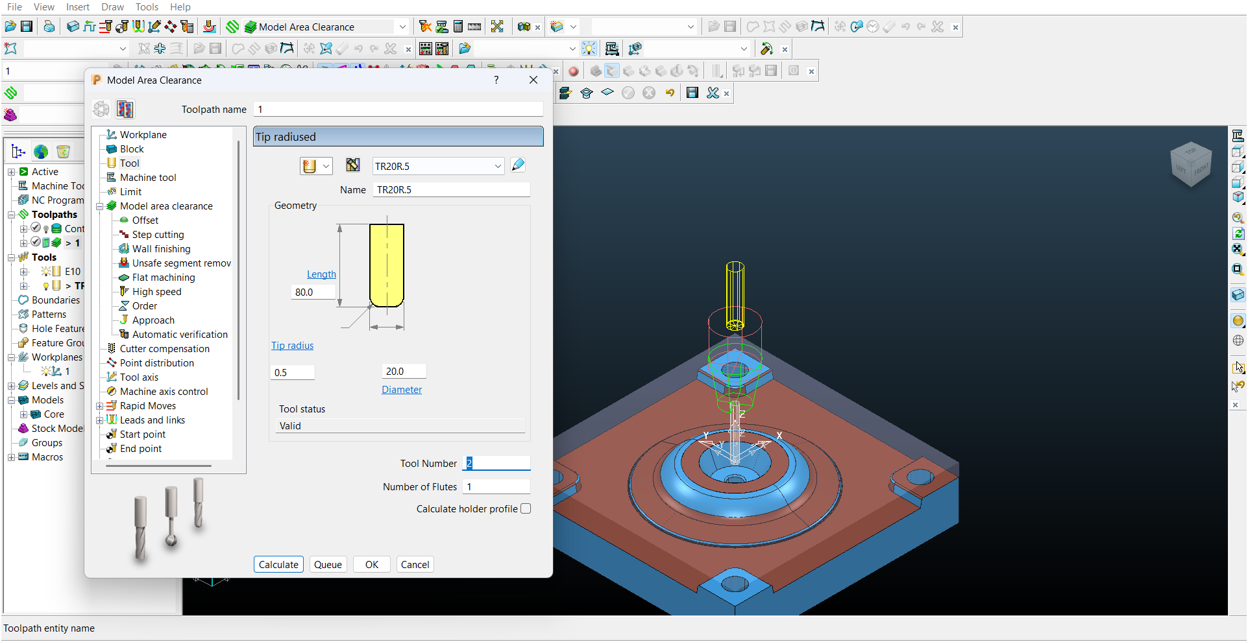This screenshot has width=1248, height=642.
Task: Enable Calculate holder profile checkbox
Action: 526,509
